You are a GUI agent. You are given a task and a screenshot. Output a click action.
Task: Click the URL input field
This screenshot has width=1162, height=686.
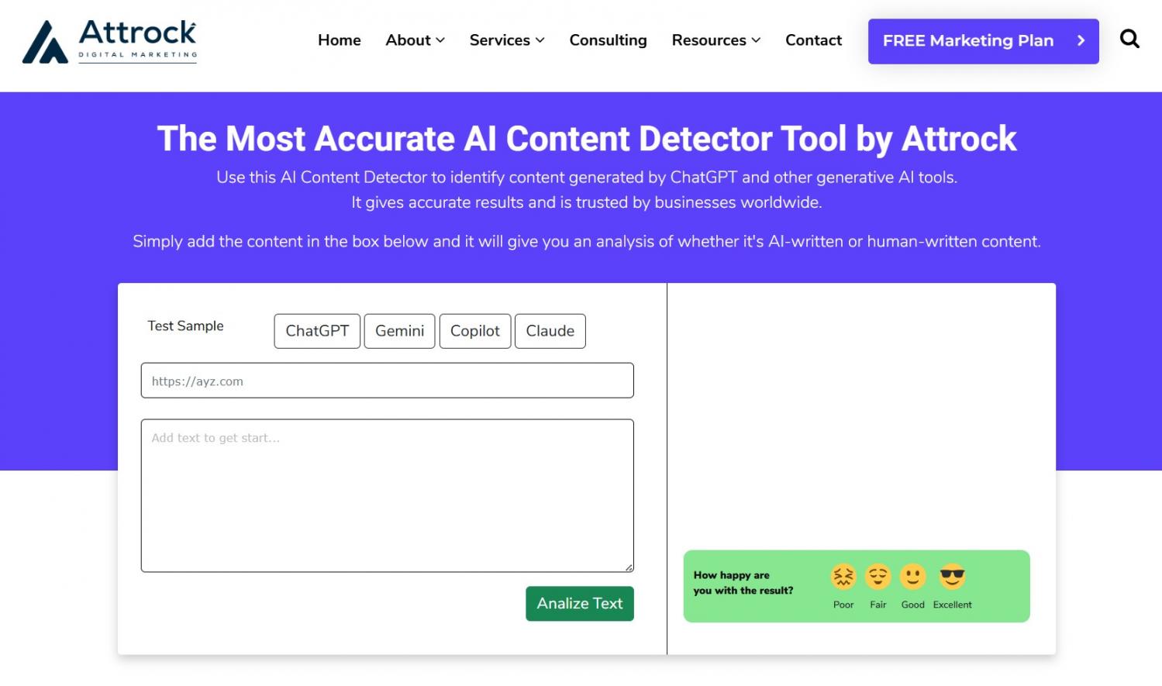[387, 381]
